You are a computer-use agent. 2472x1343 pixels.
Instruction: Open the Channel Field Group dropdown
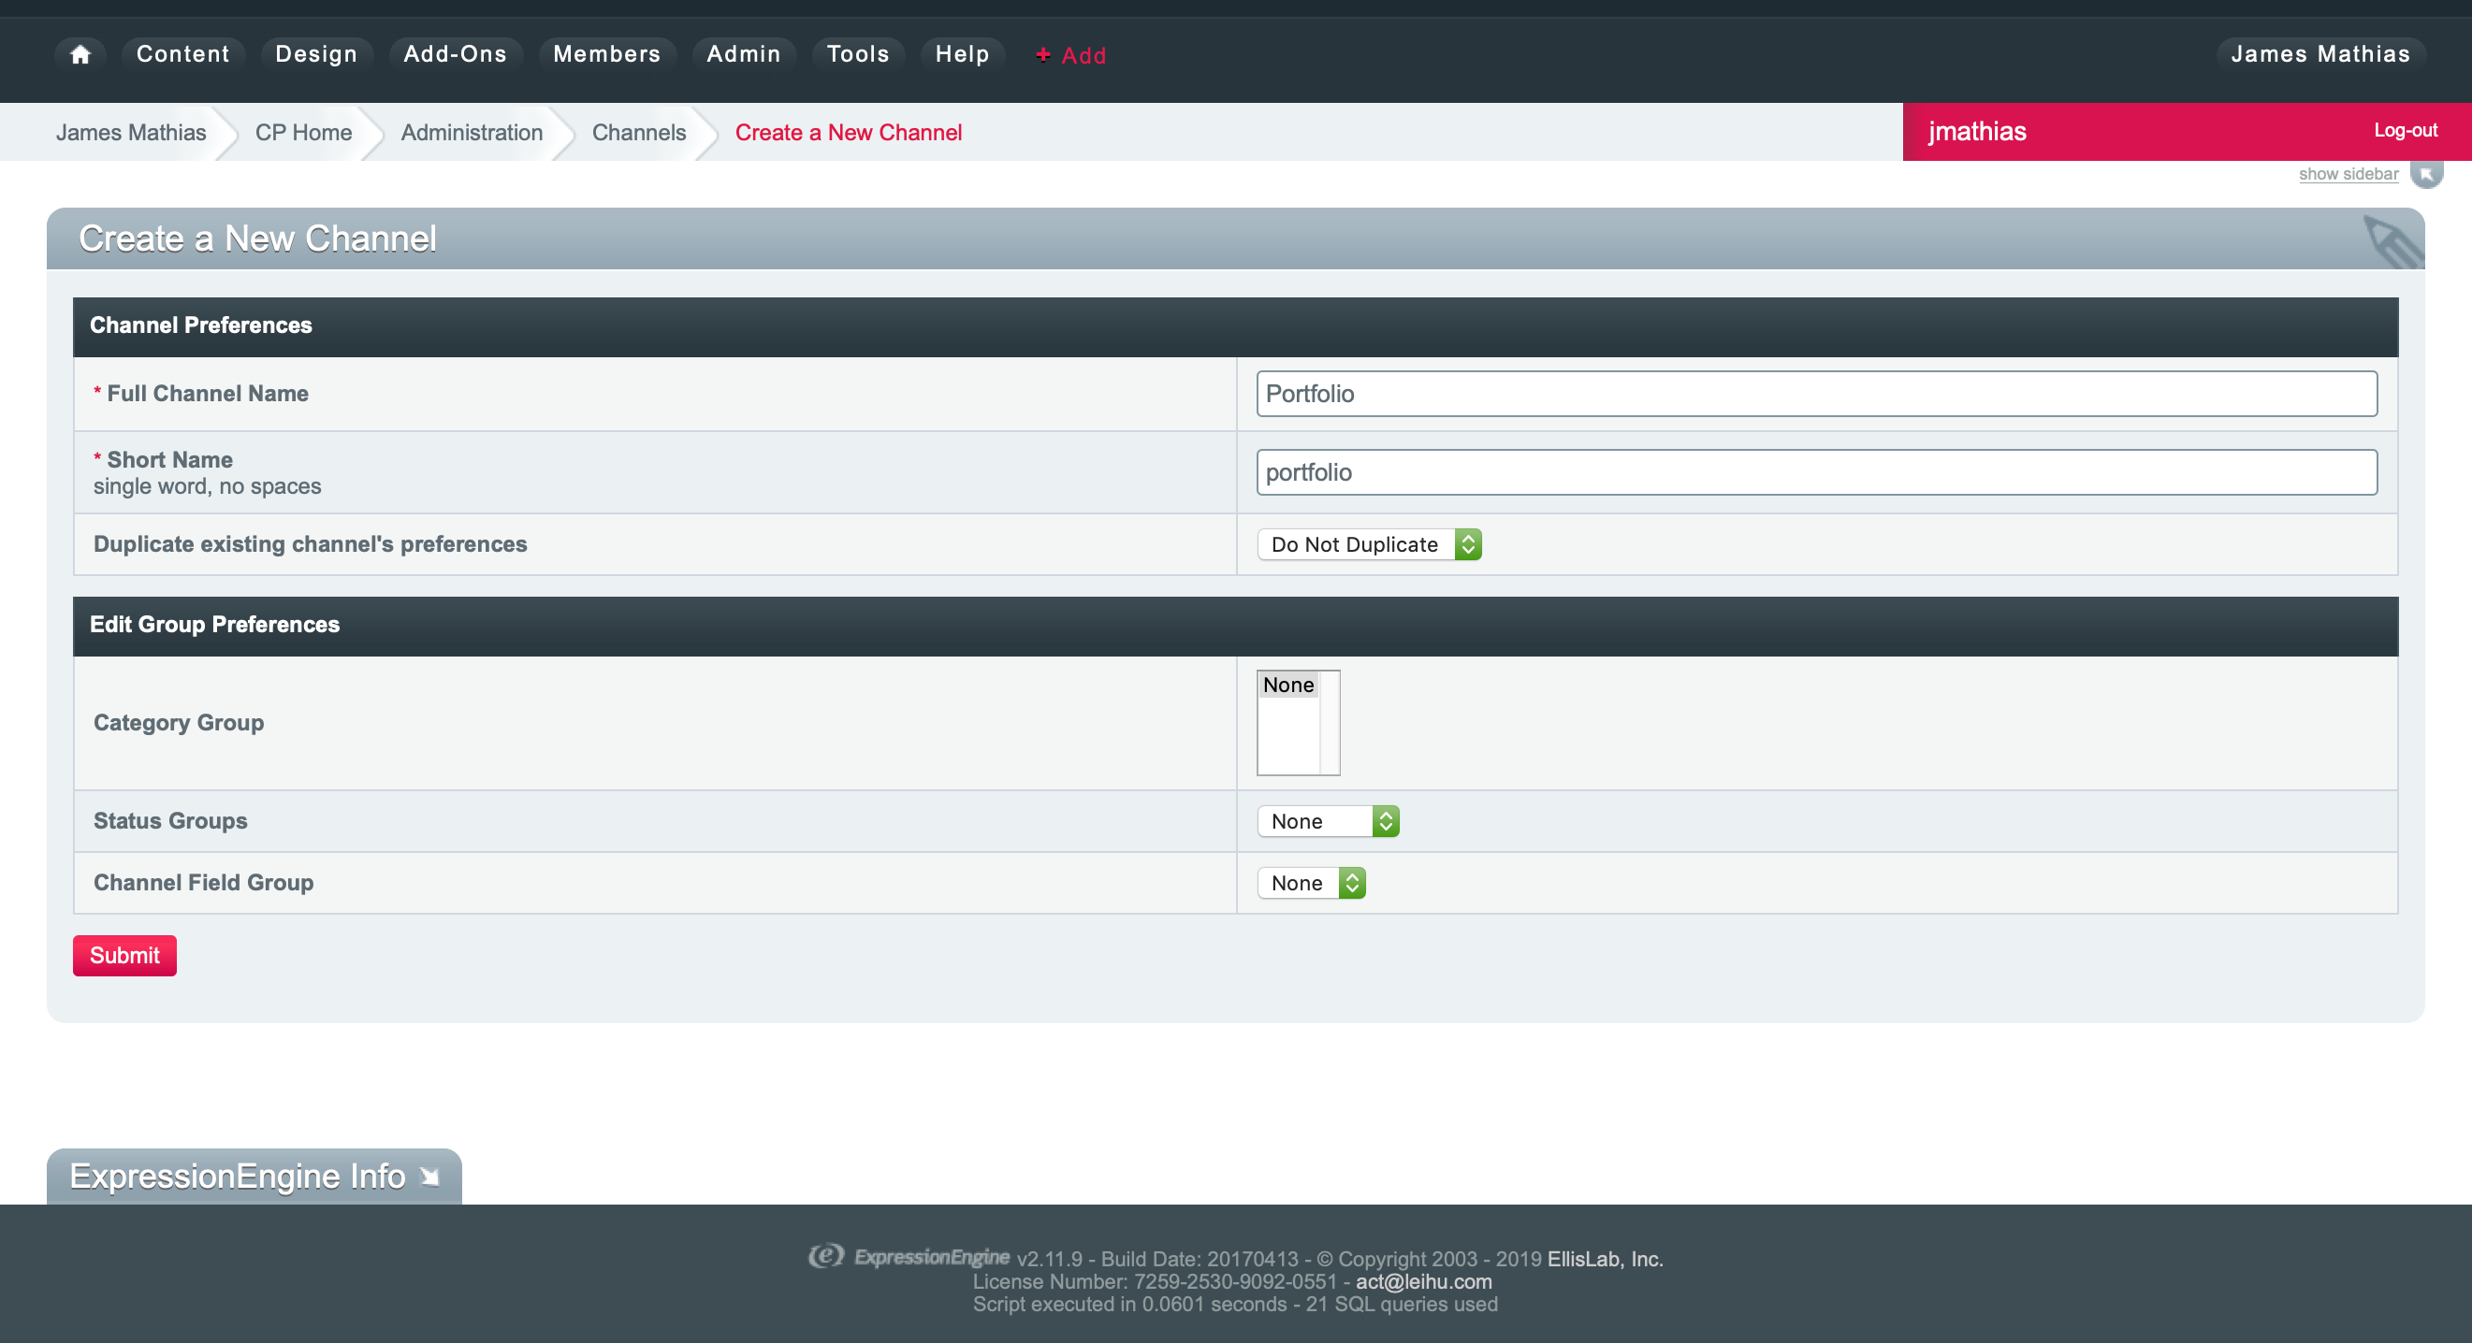click(x=1311, y=884)
